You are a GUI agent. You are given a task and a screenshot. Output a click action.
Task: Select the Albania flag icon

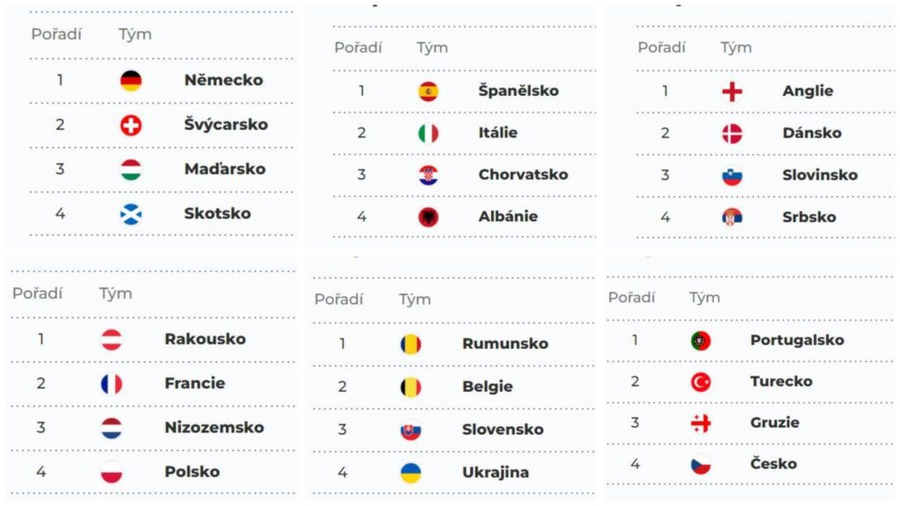pos(428,217)
